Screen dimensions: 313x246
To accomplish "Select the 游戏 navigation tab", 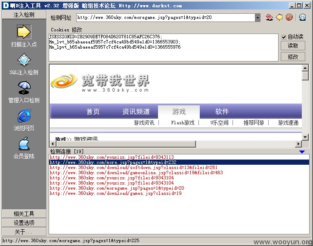I will 179,112.
